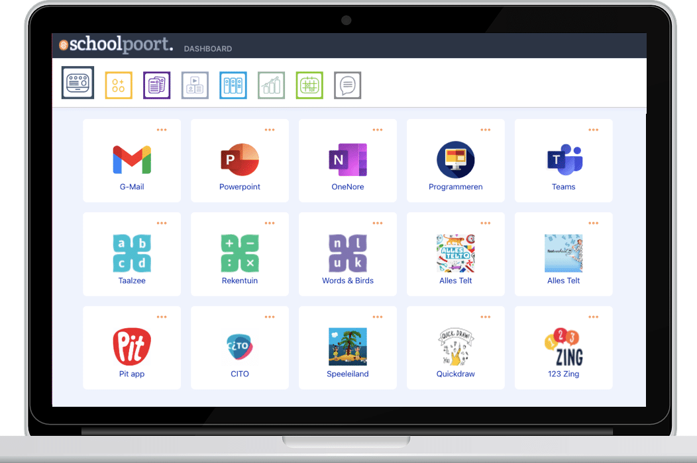Screen dimensions: 697x463
Task: Open options dots on Taalzee card
Action: [x=162, y=224]
